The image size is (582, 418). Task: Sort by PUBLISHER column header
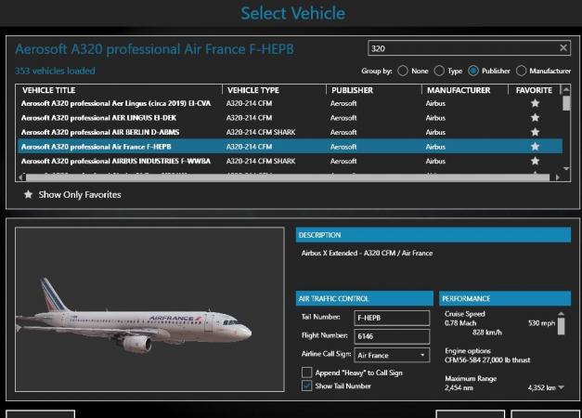coord(352,90)
